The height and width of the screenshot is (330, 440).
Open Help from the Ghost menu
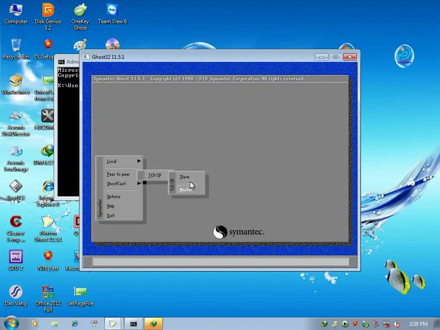(110, 206)
